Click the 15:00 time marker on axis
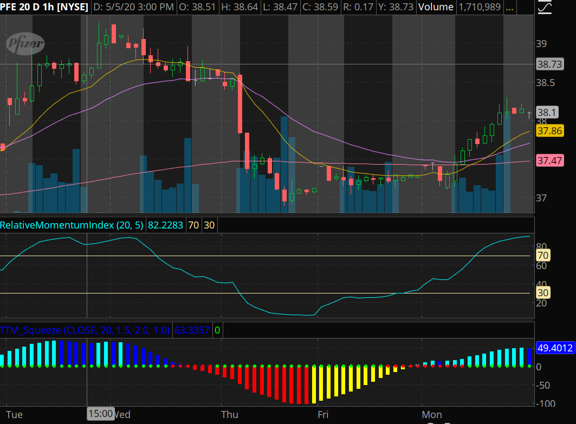The image size is (576, 424). pyautogui.click(x=100, y=414)
